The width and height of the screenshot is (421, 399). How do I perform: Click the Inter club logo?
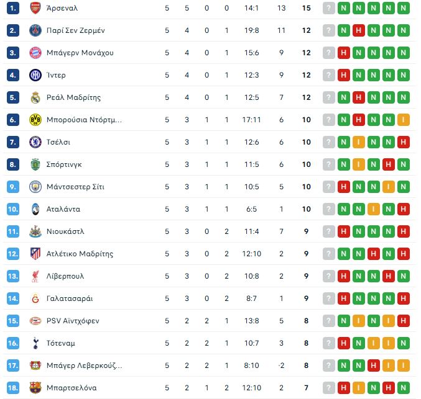click(x=35, y=75)
